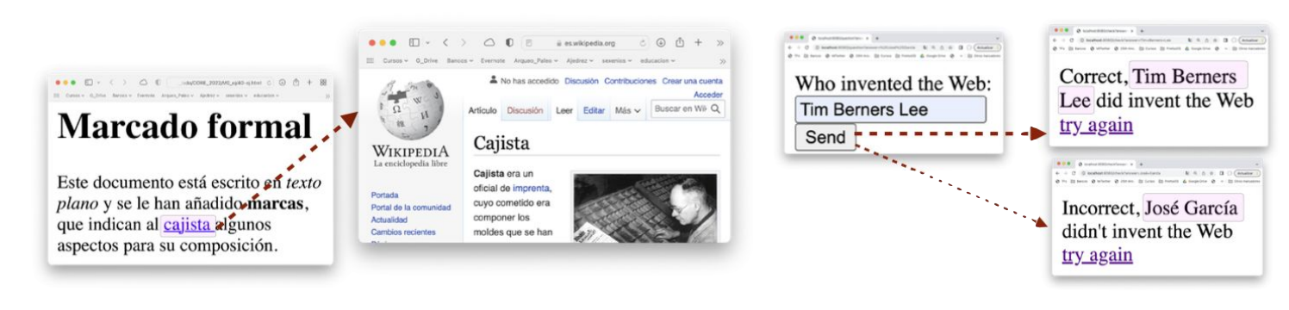Click the Wikipedia search magnifier icon
Image resolution: width=1289 pixels, height=310 pixels.
coord(715,108)
